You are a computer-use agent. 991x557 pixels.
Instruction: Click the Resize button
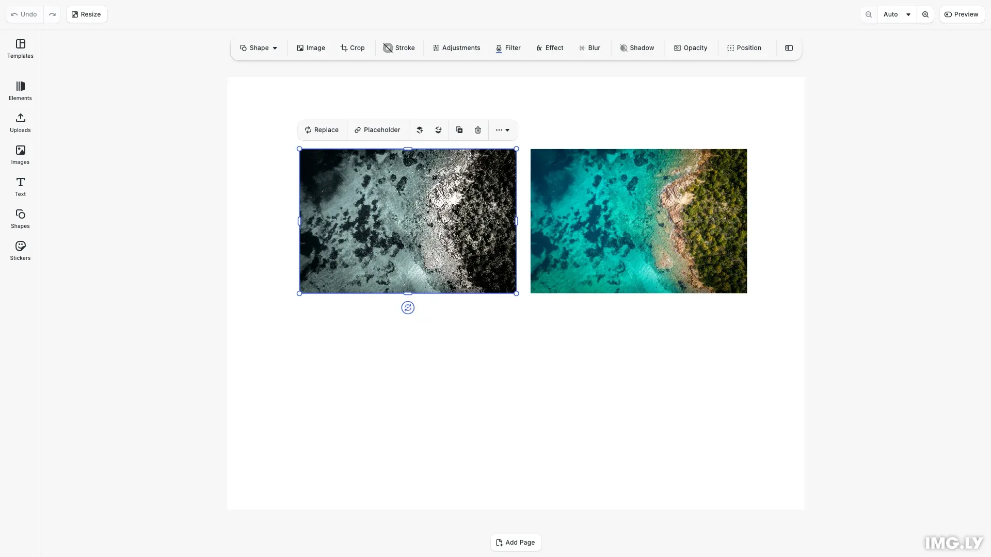pyautogui.click(x=86, y=14)
